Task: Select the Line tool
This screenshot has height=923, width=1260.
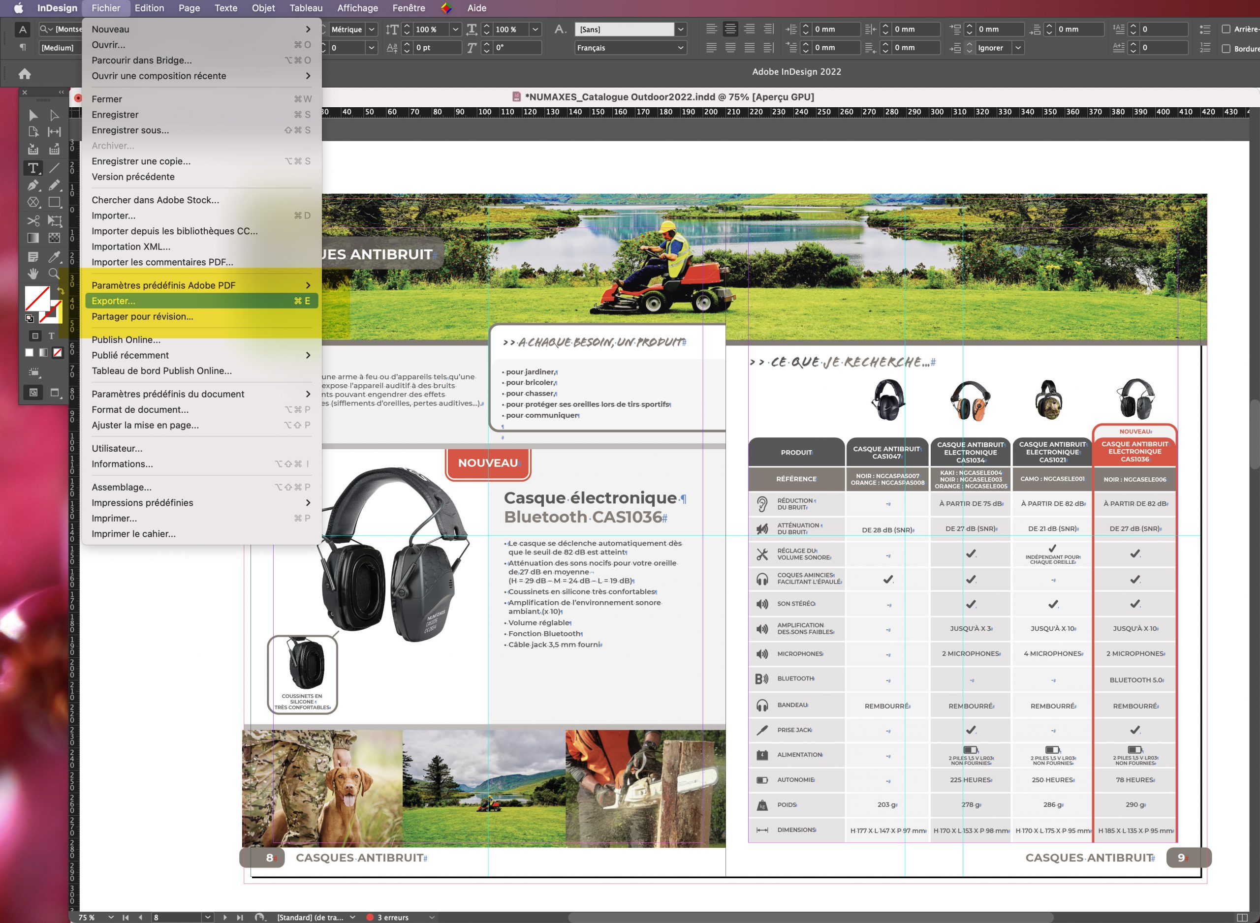Action: tap(54, 168)
